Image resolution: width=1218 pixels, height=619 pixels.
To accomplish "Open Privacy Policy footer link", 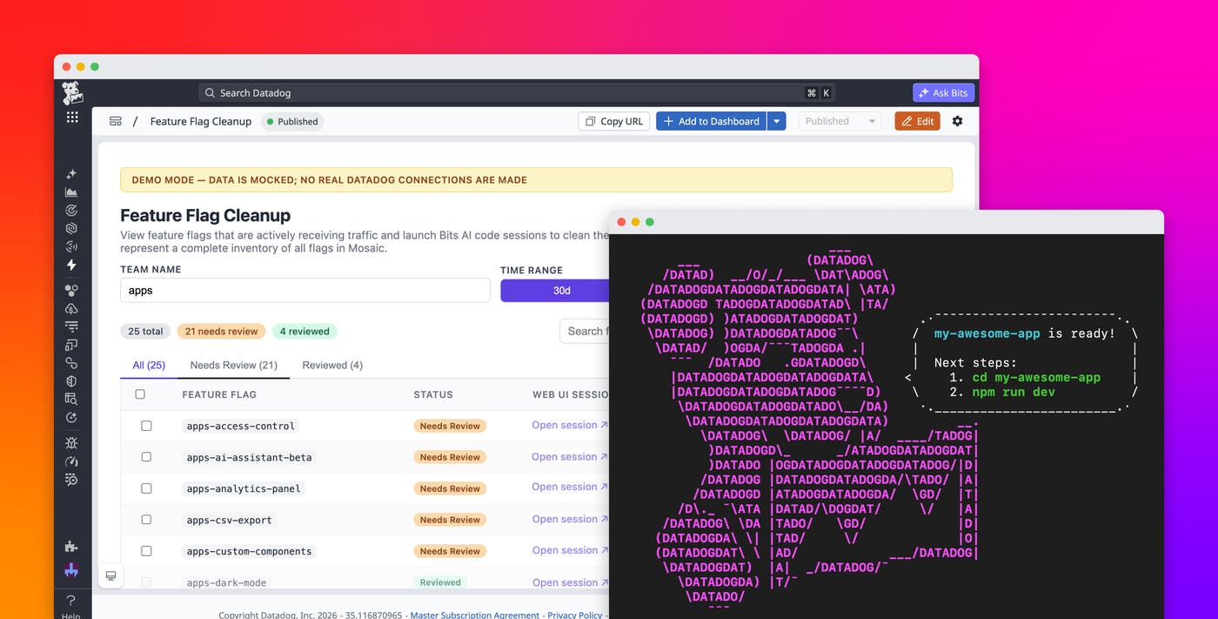I will point(575,615).
